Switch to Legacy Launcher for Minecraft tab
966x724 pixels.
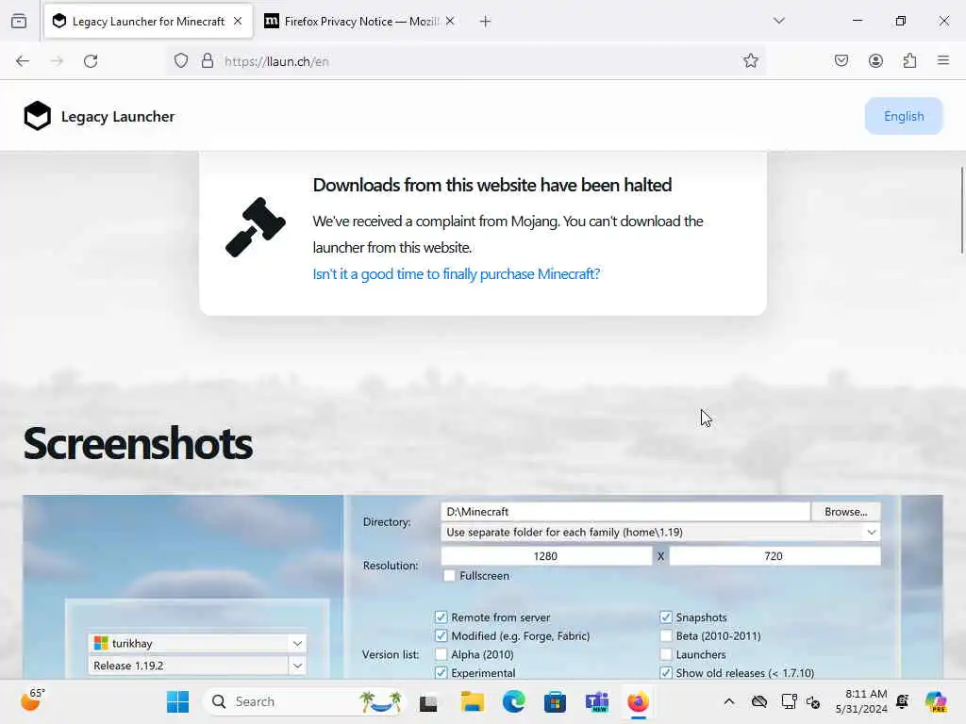coord(148,21)
